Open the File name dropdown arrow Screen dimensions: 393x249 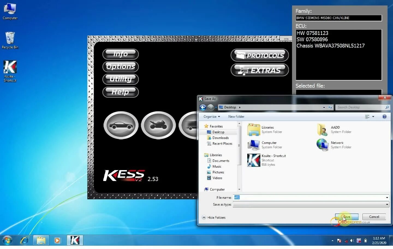tap(387, 198)
